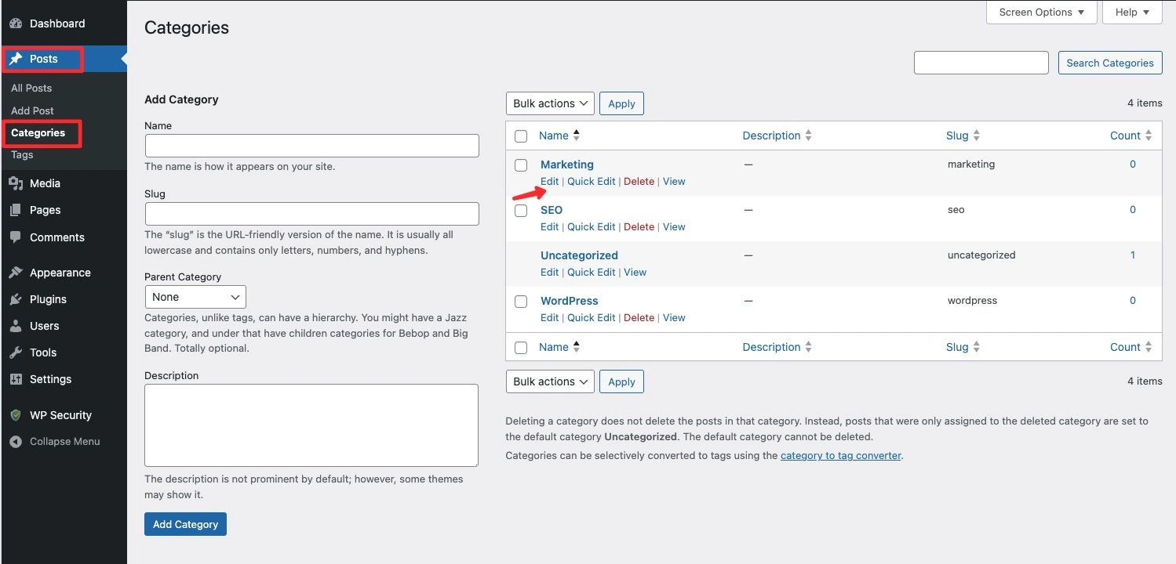This screenshot has width=1176, height=564.
Task: Open the Tags submenu item
Action: pos(22,155)
